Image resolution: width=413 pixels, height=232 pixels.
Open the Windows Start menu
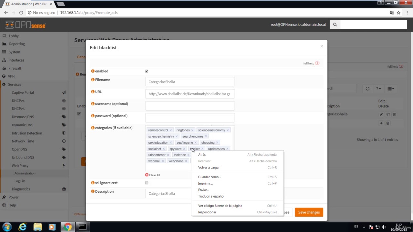[7, 227]
